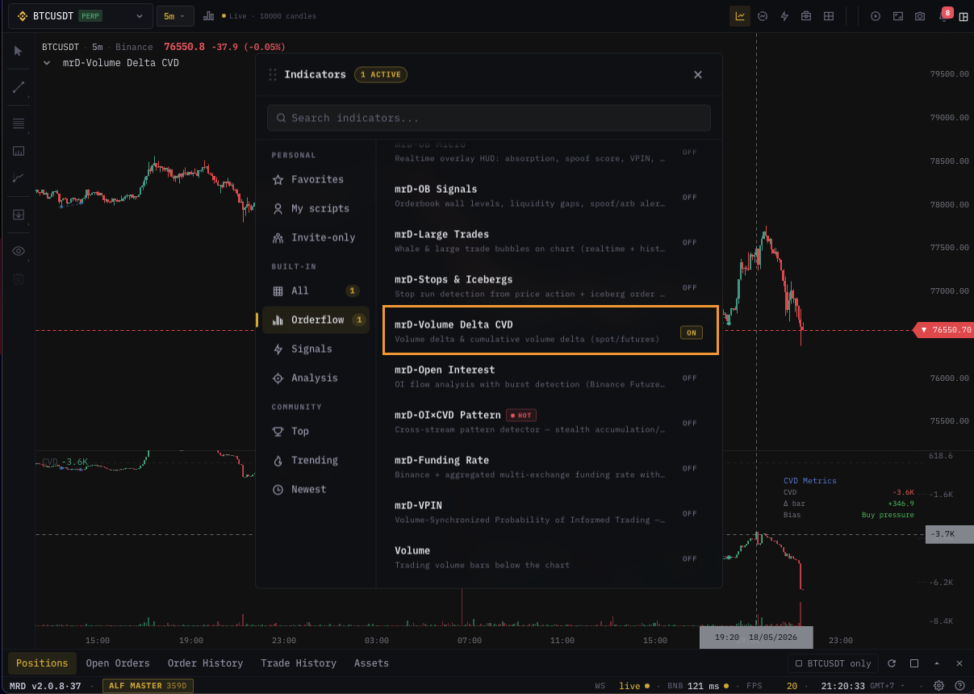
Task: Open the horizontal lines/Fibonacci tool
Action: pos(18,123)
